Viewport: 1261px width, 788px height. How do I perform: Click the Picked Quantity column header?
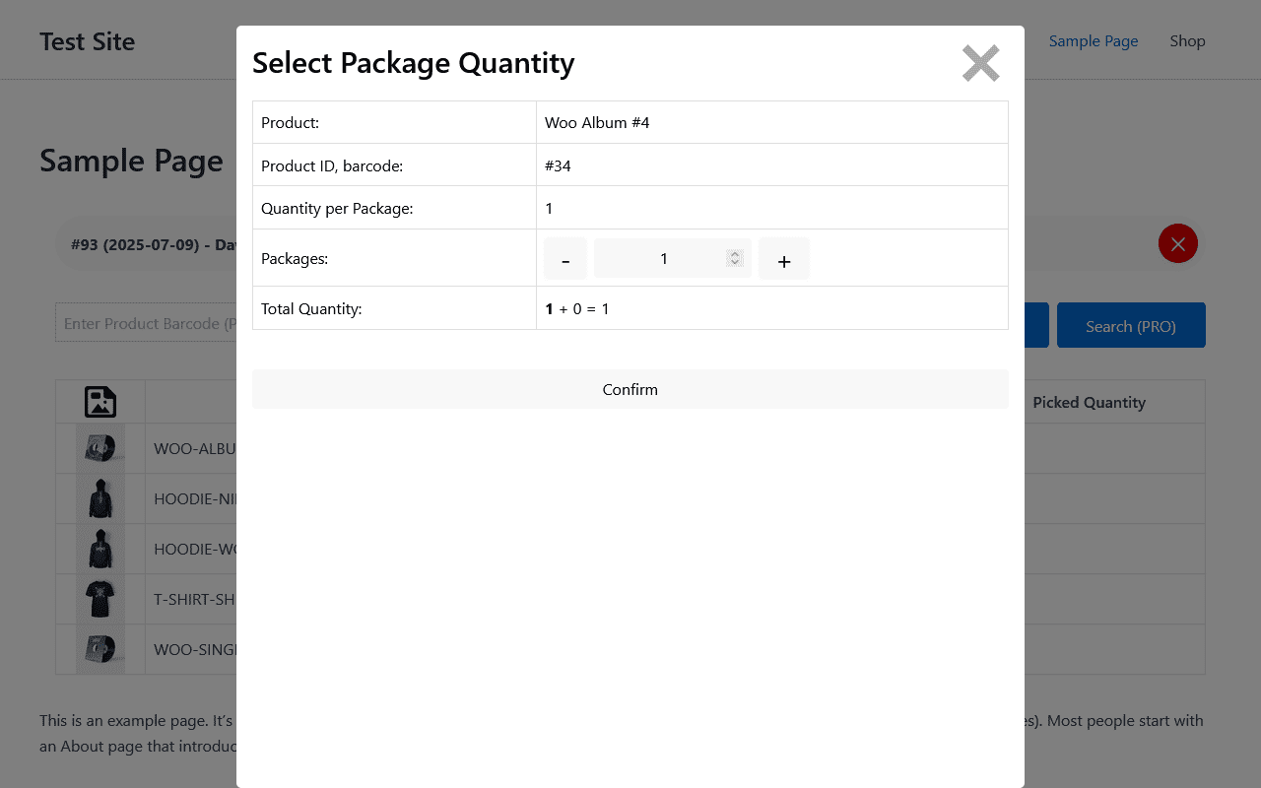1089,402
